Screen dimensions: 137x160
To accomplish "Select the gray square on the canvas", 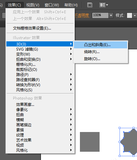I will pos(90,142).
